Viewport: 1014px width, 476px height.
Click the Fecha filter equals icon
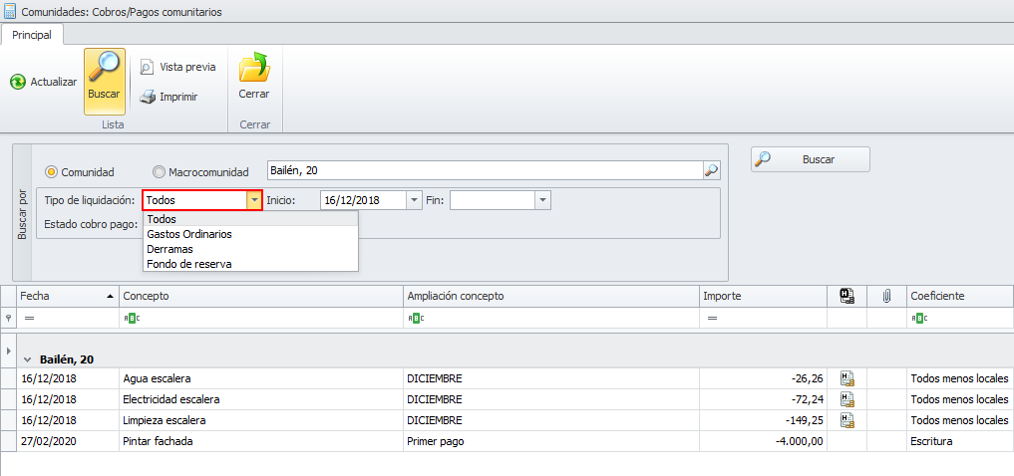pyautogui.click(x=28, y=318)
